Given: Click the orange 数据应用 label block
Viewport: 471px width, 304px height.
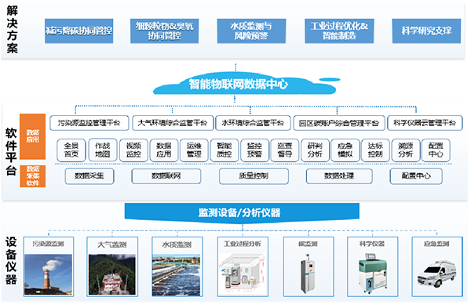Looking at the screenshot, I should (x=33, y=136).
